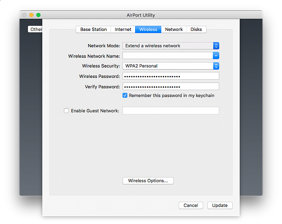Click the Other button in background window
Screen dimensions: 282x224
point(35,29)
